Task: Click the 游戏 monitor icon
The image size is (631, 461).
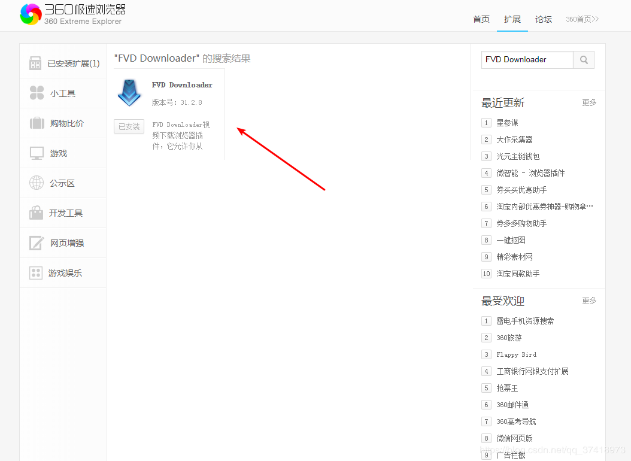Action: coord(37,153)
